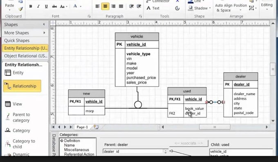Collapse the Shapes pane
The image size is (278, 162).
[44, 24]
